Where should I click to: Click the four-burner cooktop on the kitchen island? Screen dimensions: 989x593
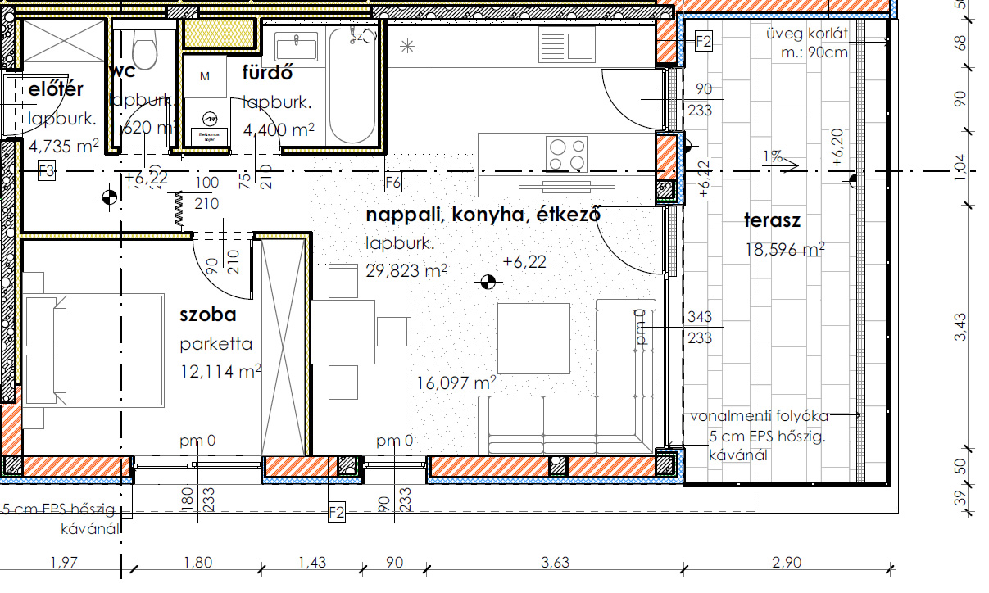(567, 154)
